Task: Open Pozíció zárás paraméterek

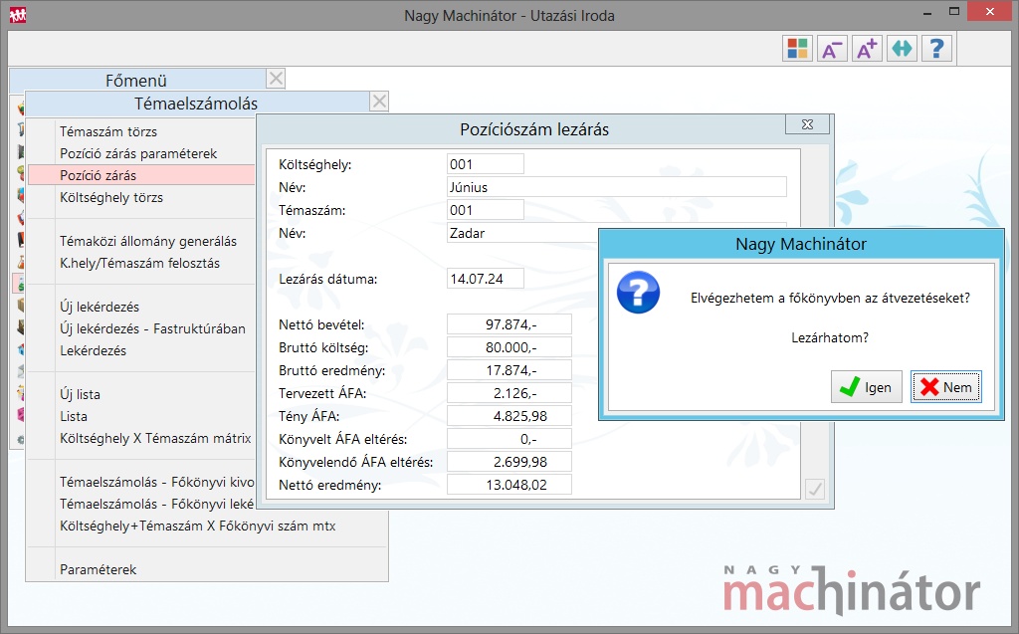Action: click(x=138, y=153)
